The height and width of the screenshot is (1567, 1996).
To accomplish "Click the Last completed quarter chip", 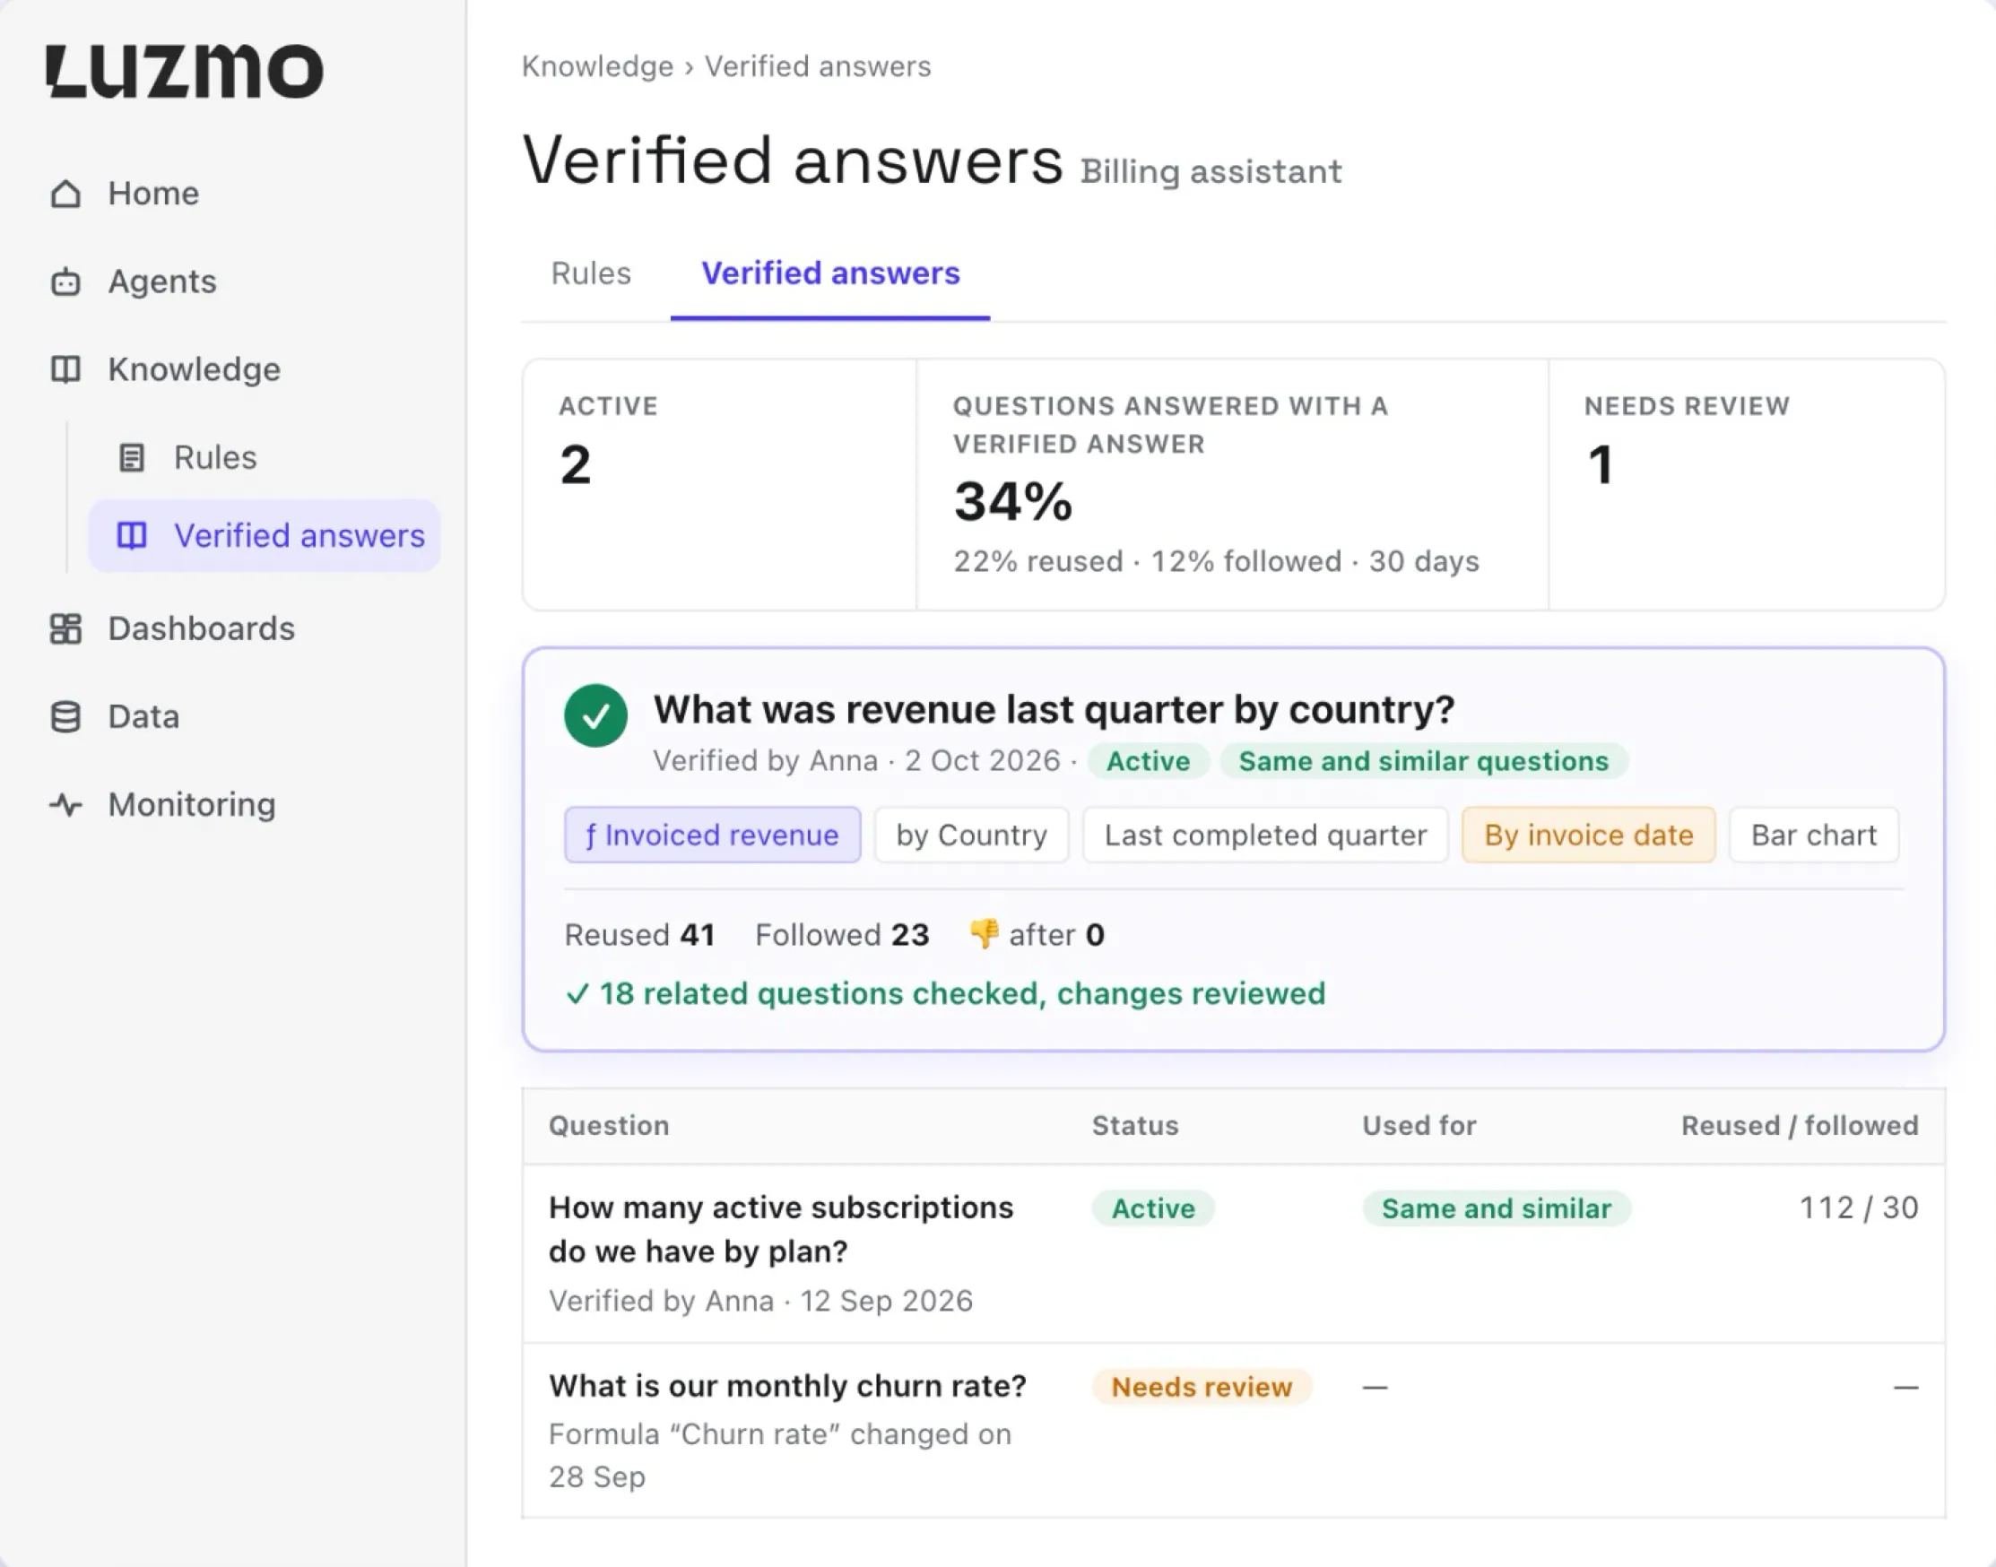I will coord(1265,835).
